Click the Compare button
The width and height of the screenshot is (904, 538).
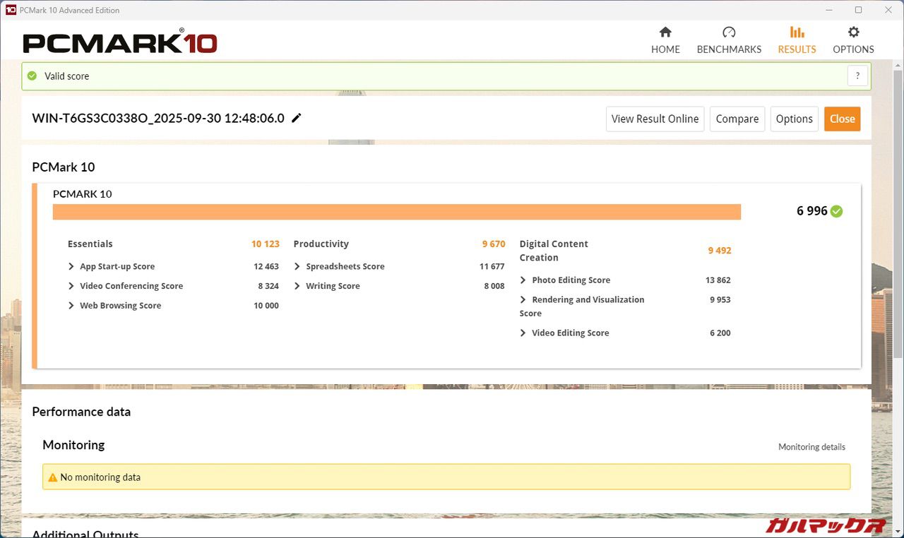click(x=737, y=119)
